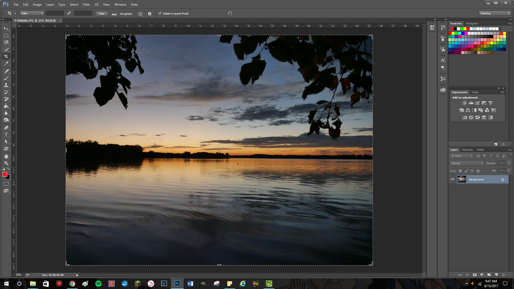Image resolution: width=514 pixels, height=289 pixels.
Task: Select the Hand tool
Action: tap(6, 156)
